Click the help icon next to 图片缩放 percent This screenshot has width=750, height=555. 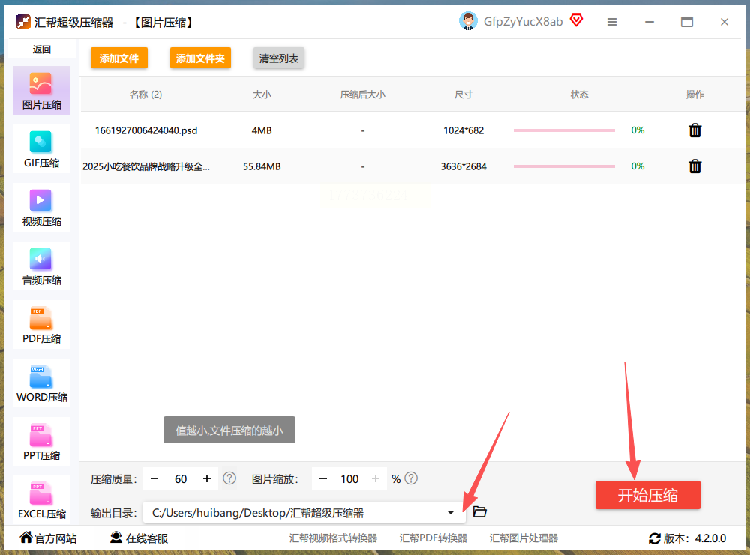(411, 478)
